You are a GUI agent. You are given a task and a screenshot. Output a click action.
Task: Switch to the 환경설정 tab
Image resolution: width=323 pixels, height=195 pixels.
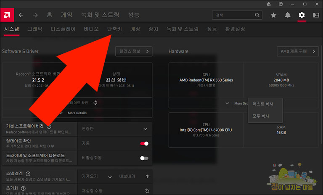(235, 29)
